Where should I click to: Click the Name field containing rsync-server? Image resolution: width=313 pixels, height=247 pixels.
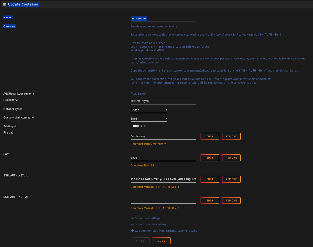coord(163,18)
